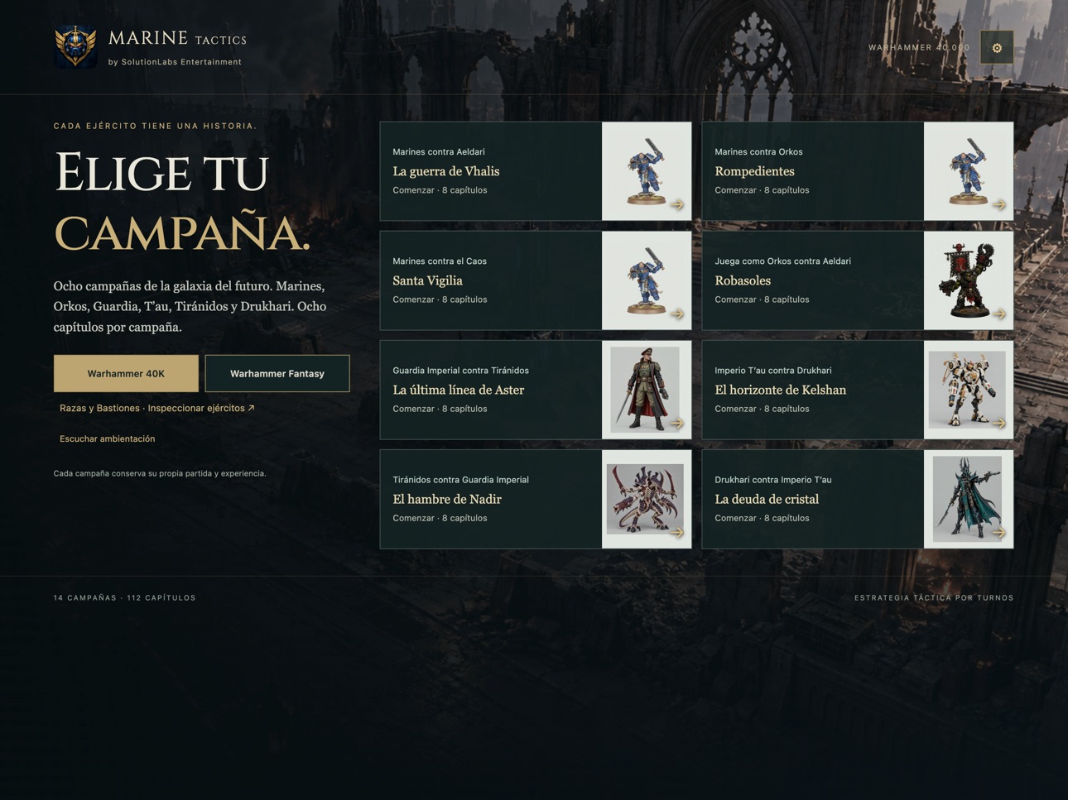The image size is (1068, 800).
Task: Click the 'Marines contra Aeldari' subtitle
Action: pyautogui.click(x=439, y=151)
